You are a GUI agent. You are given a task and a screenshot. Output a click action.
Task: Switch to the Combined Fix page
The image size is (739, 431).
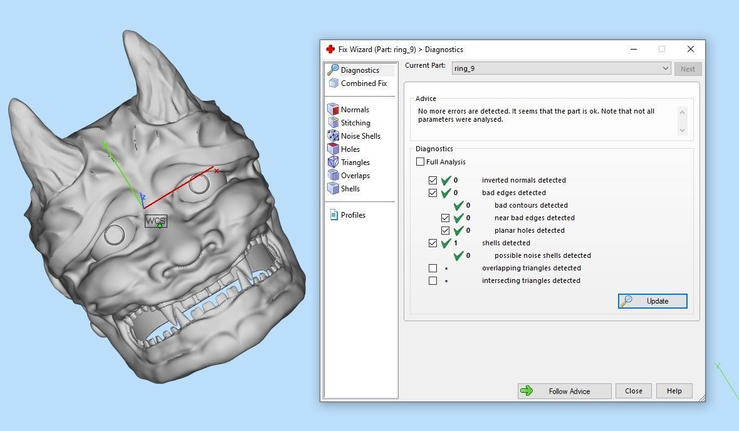[x=364, y=83]
